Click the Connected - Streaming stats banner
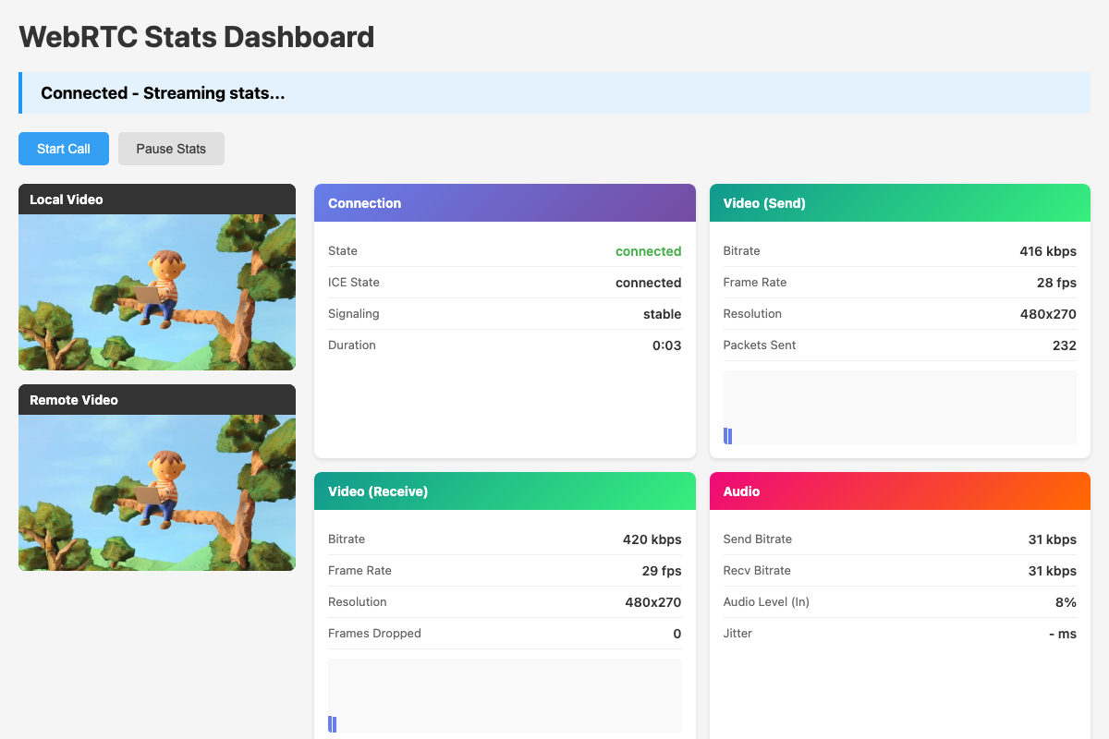This screenshot has height=739, width=1109. pyautogui.click(x=554, y=92)
